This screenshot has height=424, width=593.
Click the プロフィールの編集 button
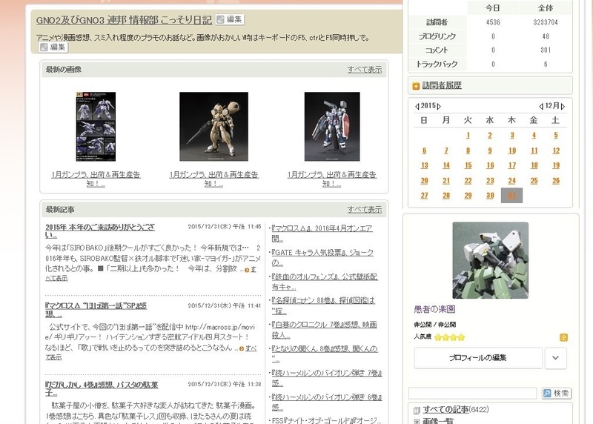coord(478,358)
